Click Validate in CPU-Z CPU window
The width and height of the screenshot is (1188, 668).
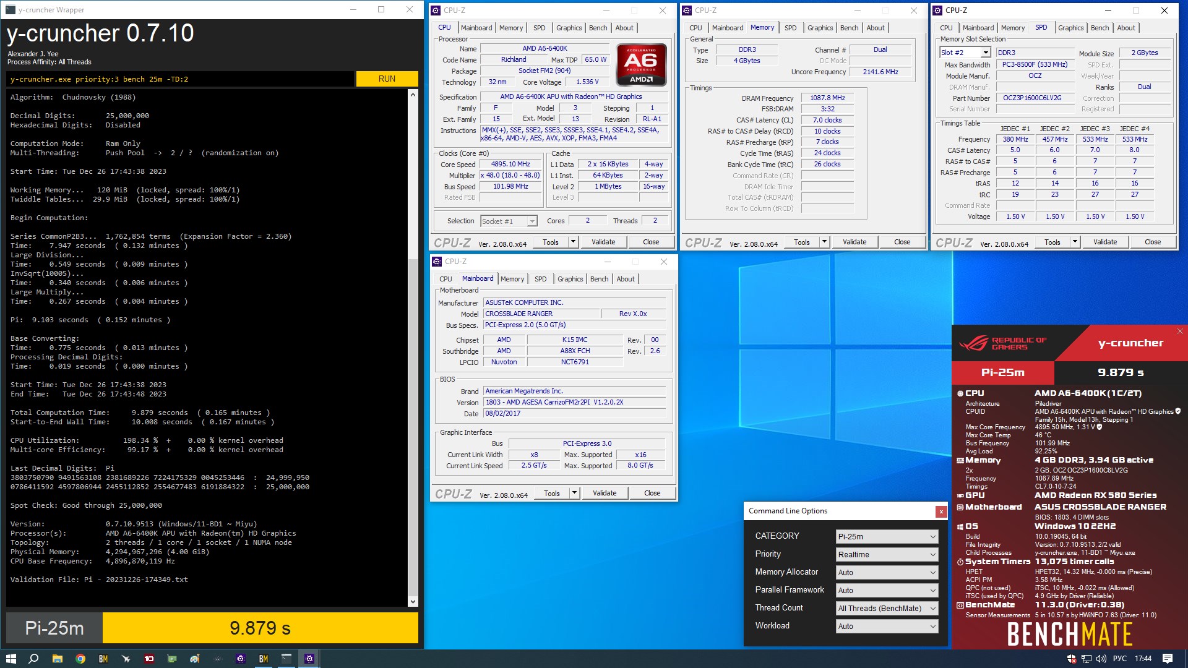coord(603,242)
